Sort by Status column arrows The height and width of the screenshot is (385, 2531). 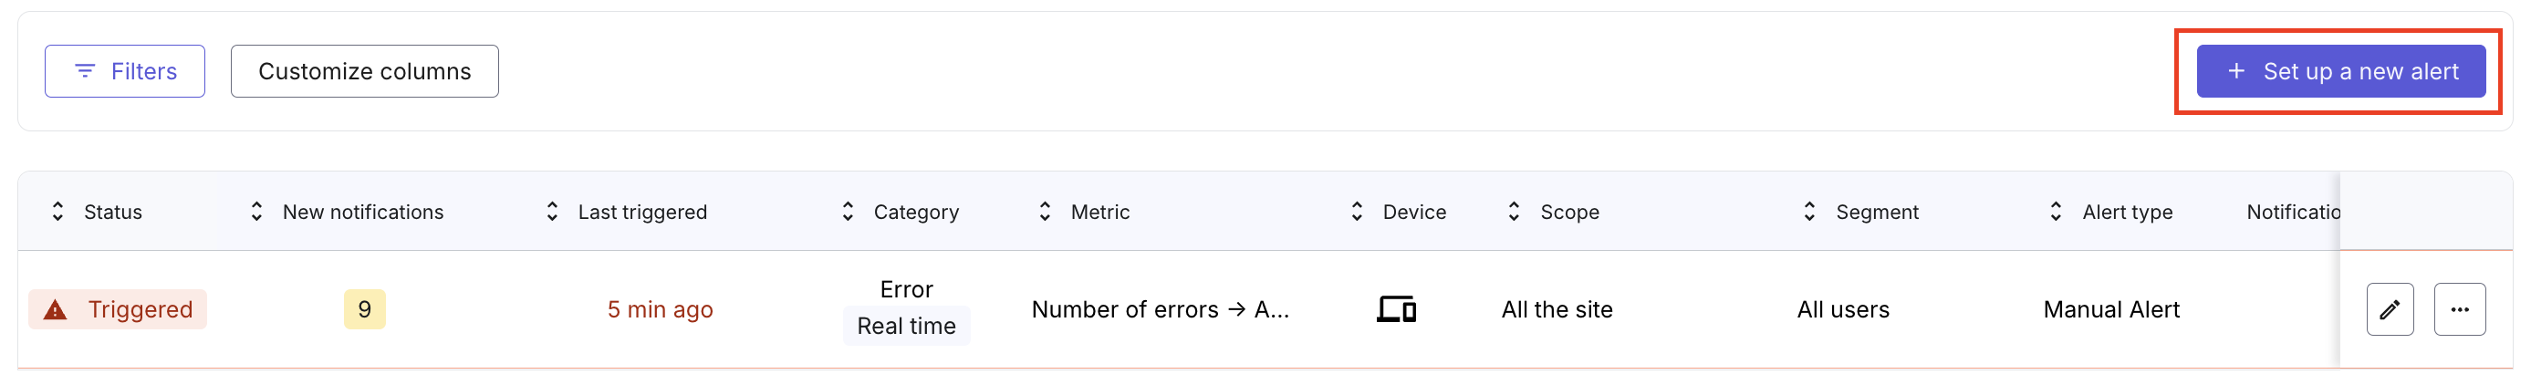(58, 211)
